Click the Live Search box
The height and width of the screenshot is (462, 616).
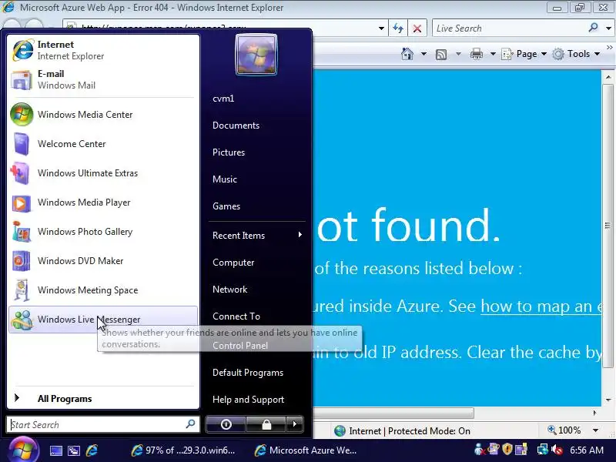click(x=509, y=28)
